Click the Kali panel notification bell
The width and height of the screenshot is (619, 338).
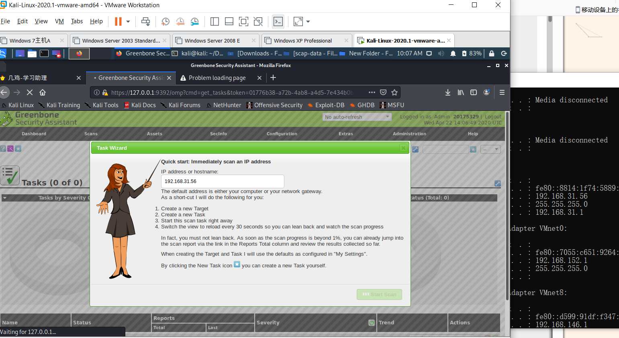[x=453, y=53]
